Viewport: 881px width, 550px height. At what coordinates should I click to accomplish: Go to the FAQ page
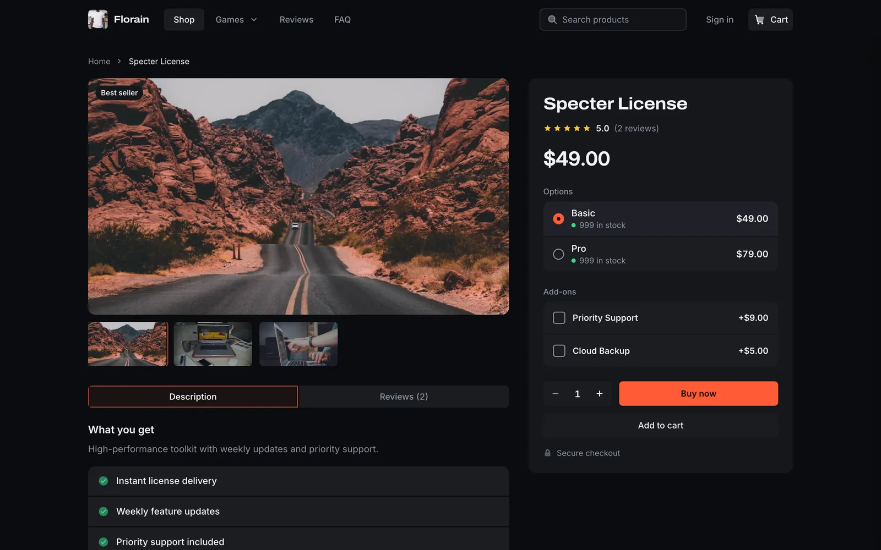click(x=342, y=20)
